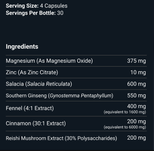Select the Salacia Reticulata ingredient

point(39,84)
